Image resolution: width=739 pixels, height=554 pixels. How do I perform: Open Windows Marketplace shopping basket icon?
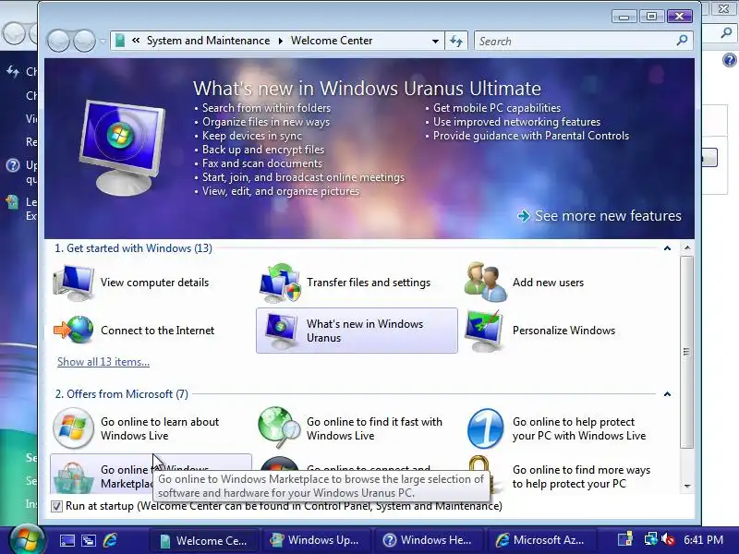click(x=73, y=476)
